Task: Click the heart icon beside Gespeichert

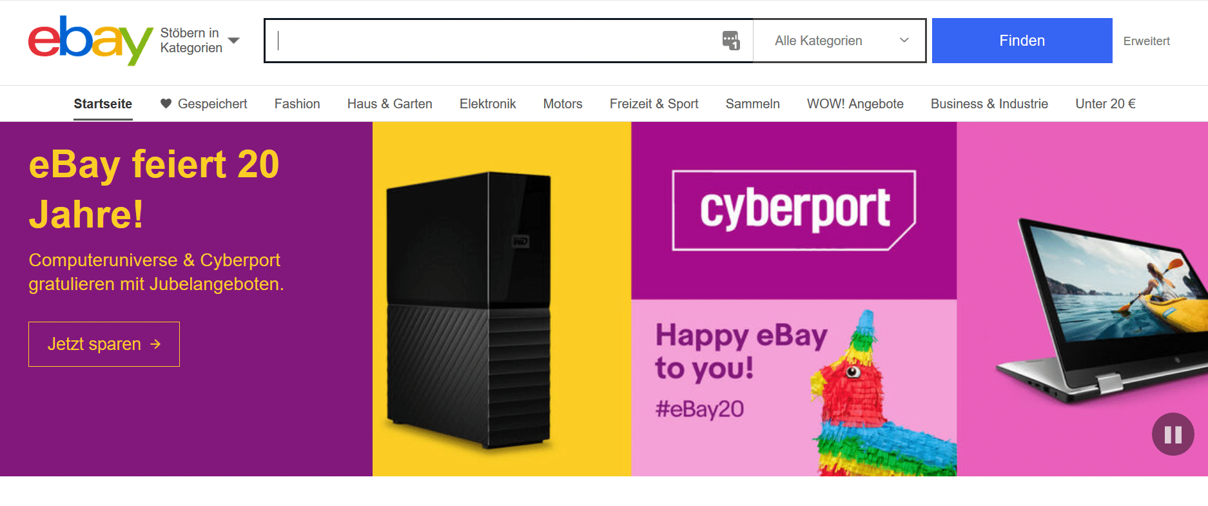Action: [166, 104]
